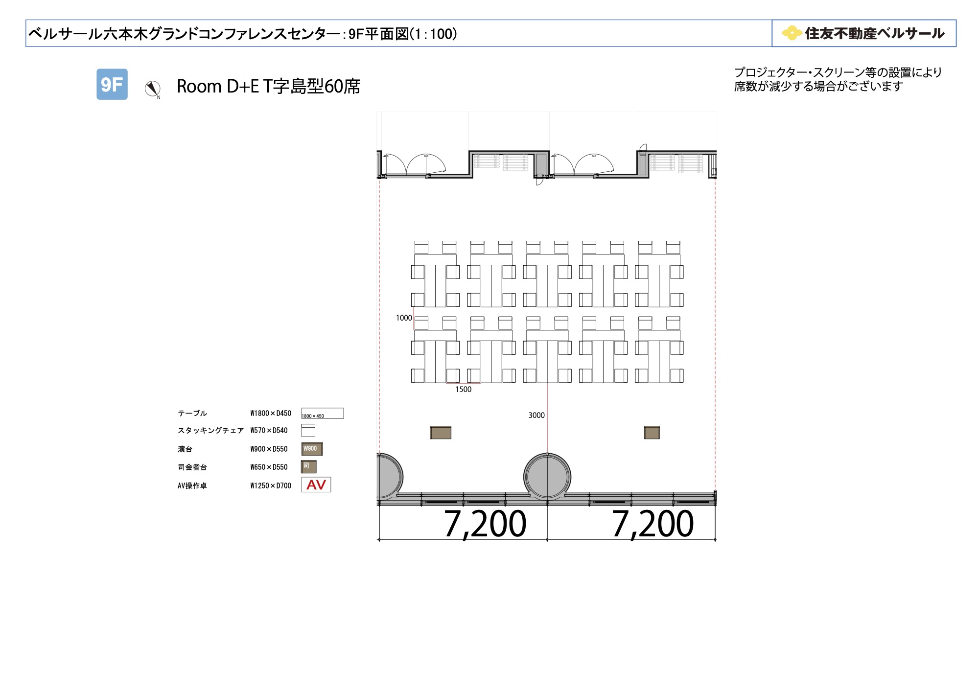Image resolution: width=979 pixels, height=692 pixels.
Task: Click the 'W1800×D450' size text
Action: point(271,413)
